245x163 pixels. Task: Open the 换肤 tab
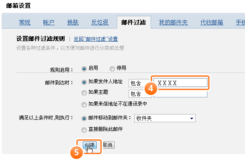pos(73,22)
